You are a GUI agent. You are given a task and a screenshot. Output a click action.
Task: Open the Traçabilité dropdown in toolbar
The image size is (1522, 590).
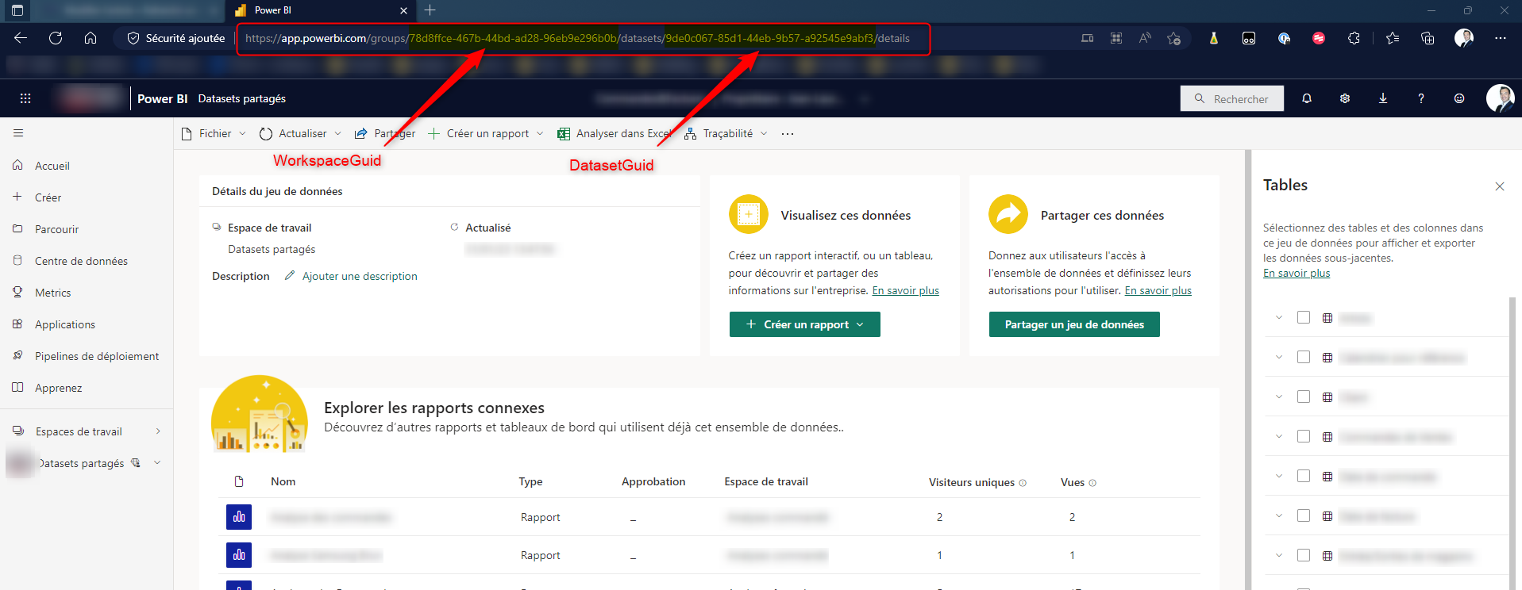coord(764,134)
